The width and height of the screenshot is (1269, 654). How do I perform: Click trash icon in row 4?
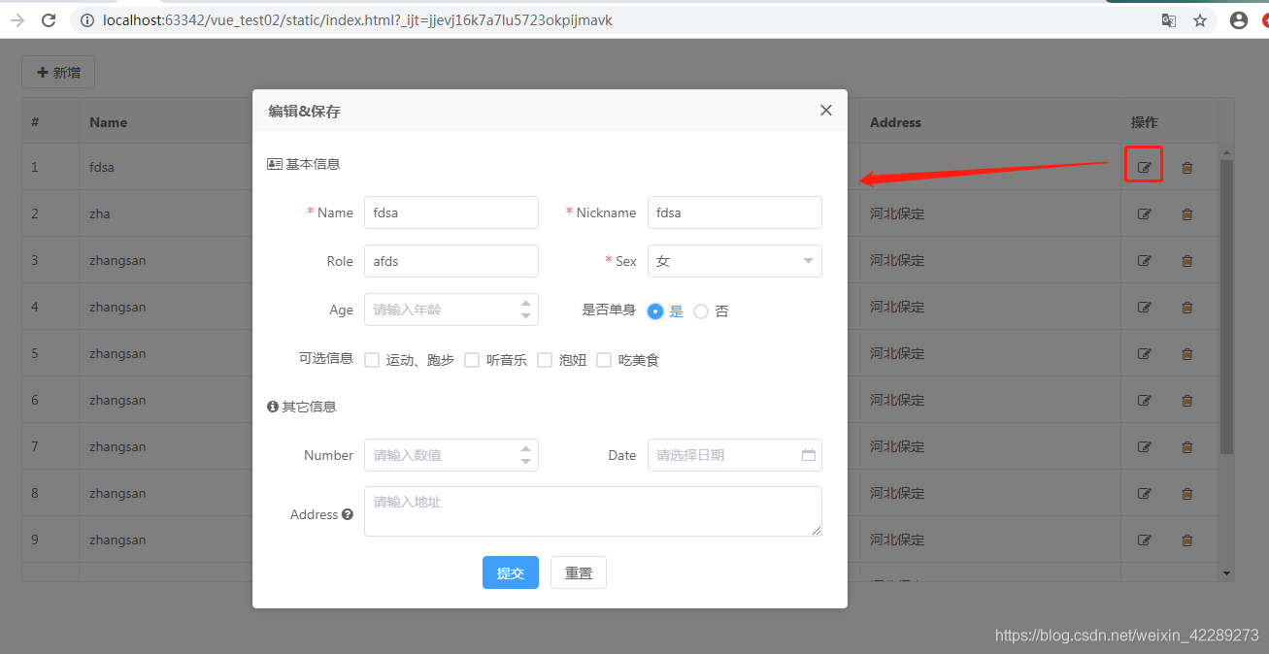tap(1186, 307)
